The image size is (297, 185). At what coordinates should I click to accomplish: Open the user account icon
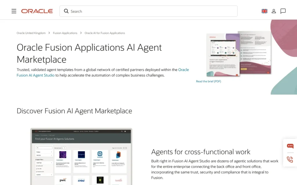point(274,11)
